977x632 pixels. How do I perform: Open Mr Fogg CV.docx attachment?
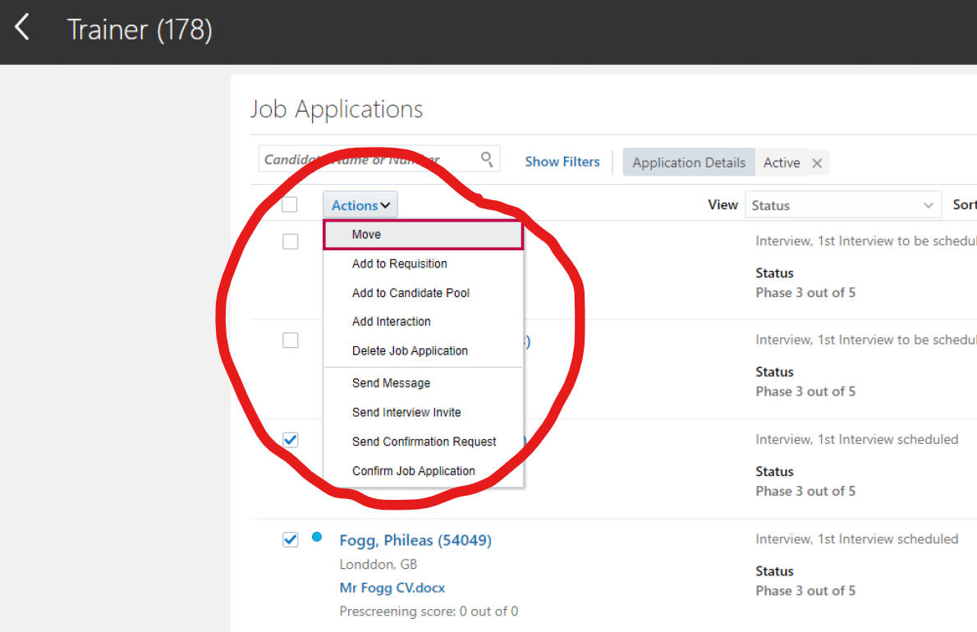click(x=392, y=588)
